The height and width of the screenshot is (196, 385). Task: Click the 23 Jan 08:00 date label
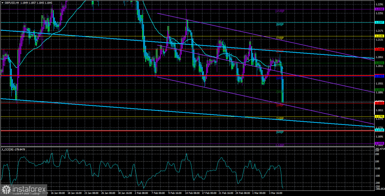[92, 193]
